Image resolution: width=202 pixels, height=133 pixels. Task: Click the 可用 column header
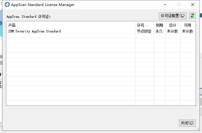[x=188, y=25]
